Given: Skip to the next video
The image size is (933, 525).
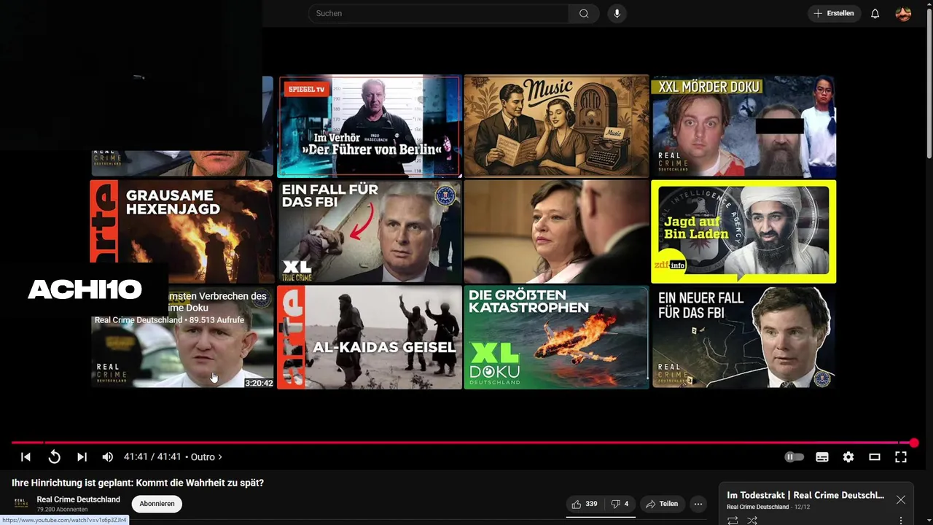Looking at the screenshot, I should (x=82, y=457).
